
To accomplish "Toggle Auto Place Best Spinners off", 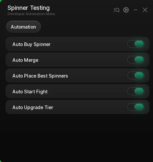I will pos(136,76).
